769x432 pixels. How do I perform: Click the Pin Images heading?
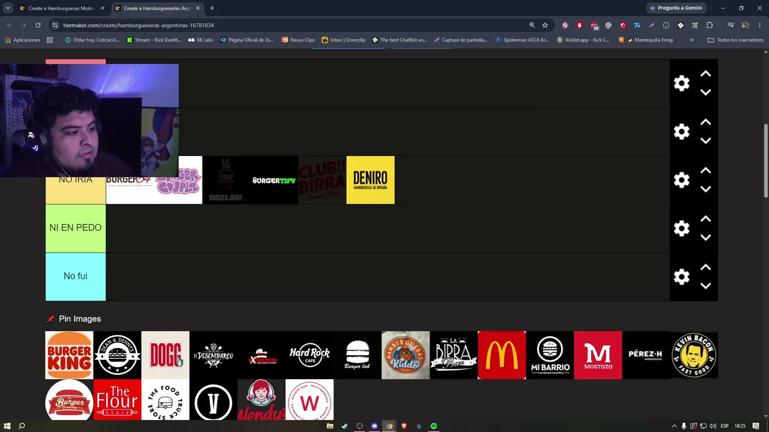80,319
